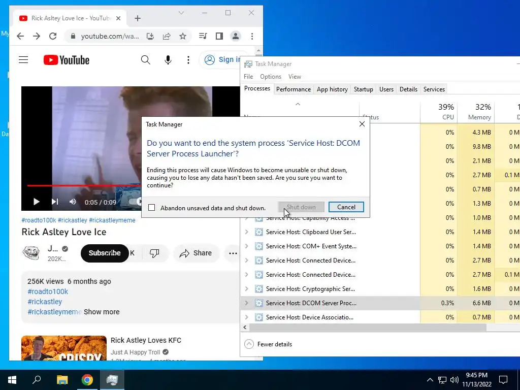The height and width of the screenshot is (390, 520).
Task: Expand Service Host: Clipboard User Service row
Action: [x=246, y=232]
